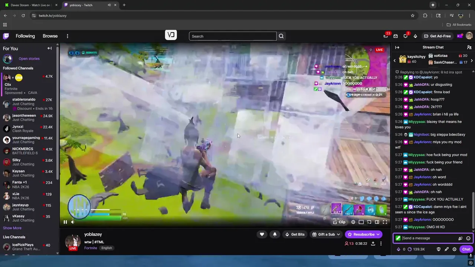Open the Gift a Sub dropdown

click(326, 234)
